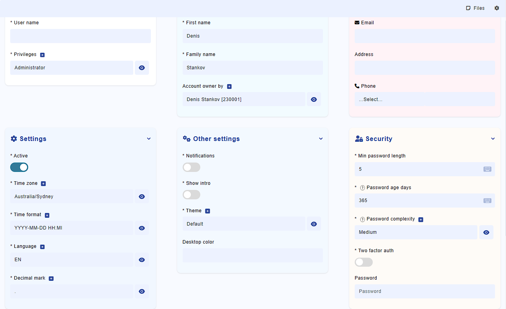The image size is (506, 309).
Task: Open keypad icon in Min password length
Action: (487, 169)
